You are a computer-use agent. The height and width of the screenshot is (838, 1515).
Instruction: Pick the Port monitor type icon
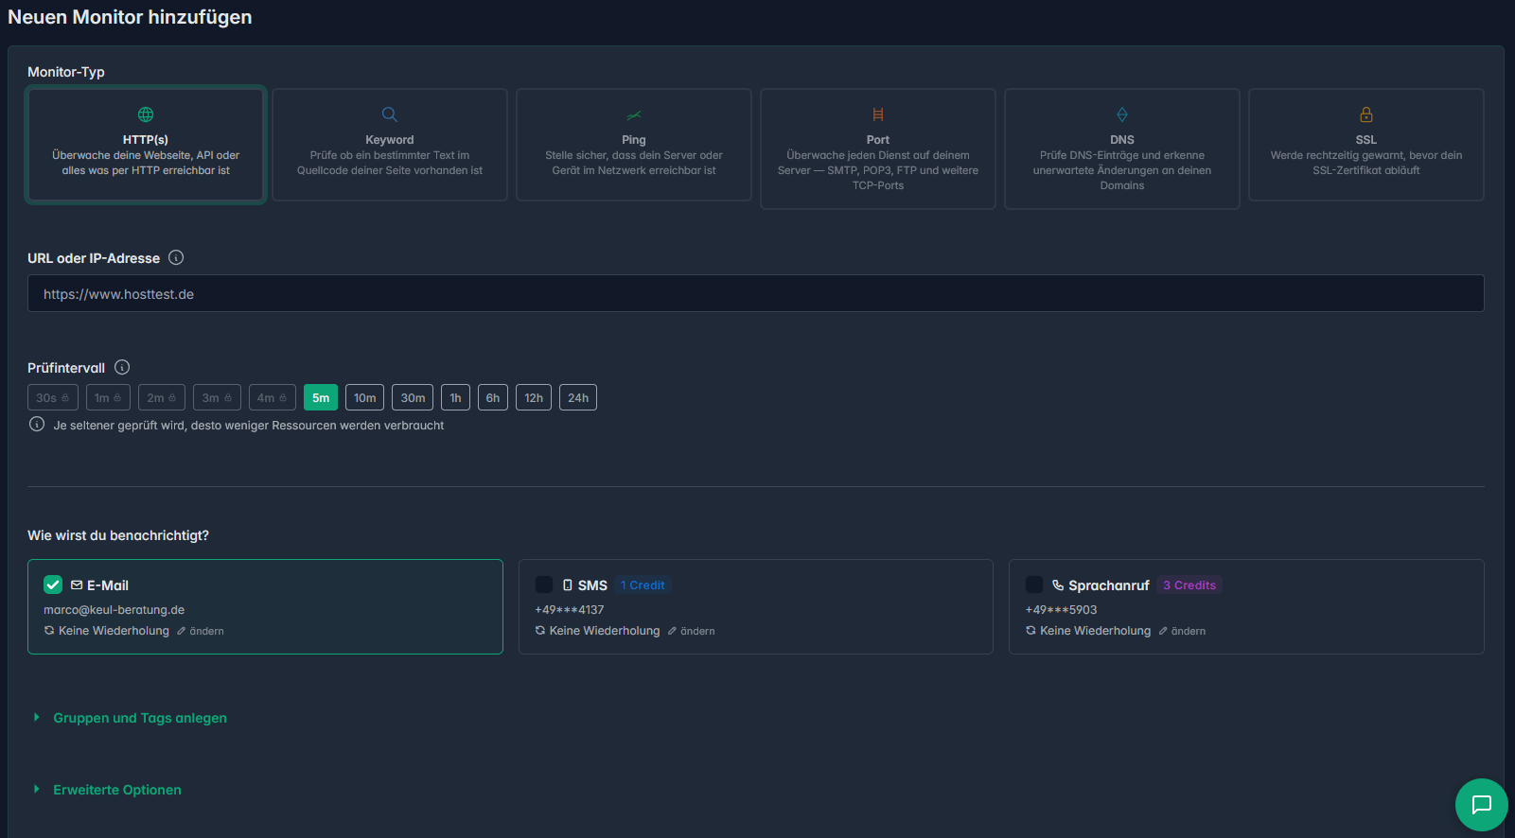point(877,114)
